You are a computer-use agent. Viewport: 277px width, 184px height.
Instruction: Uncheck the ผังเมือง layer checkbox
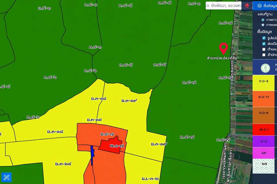tap(264, 44)
